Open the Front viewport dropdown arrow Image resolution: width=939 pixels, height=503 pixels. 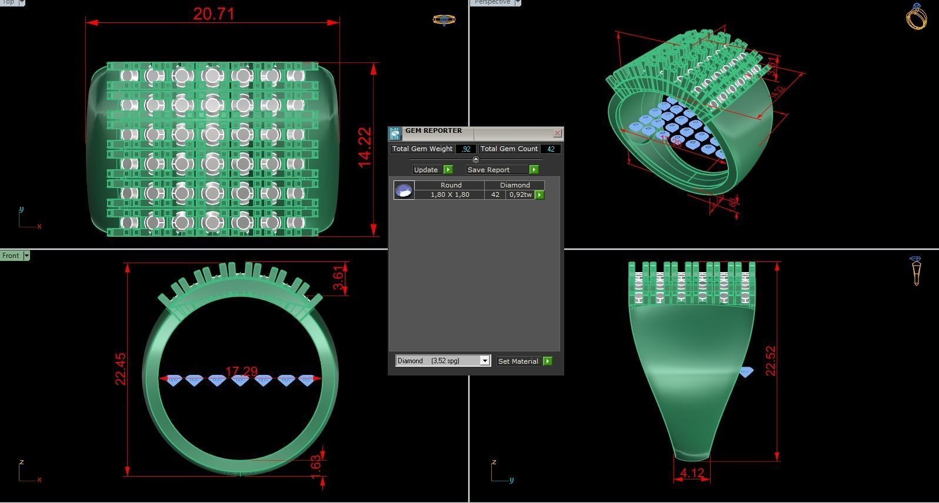(x=26, y=256)
